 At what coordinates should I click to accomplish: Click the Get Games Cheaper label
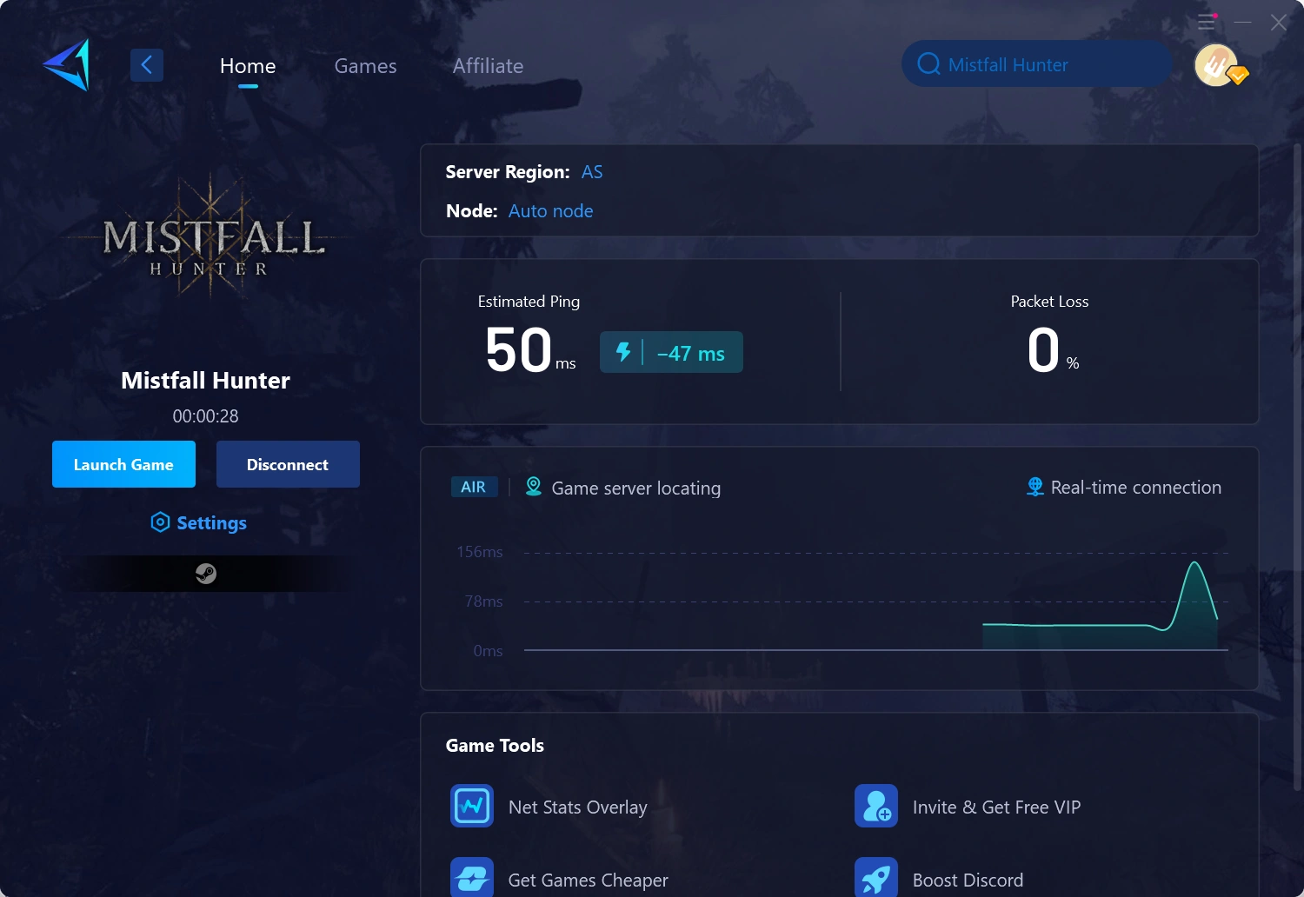[x=588, y=880]
